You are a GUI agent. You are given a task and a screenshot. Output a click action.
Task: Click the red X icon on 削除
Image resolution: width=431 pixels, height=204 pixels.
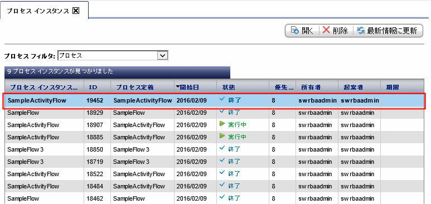[x=326, y=30]
